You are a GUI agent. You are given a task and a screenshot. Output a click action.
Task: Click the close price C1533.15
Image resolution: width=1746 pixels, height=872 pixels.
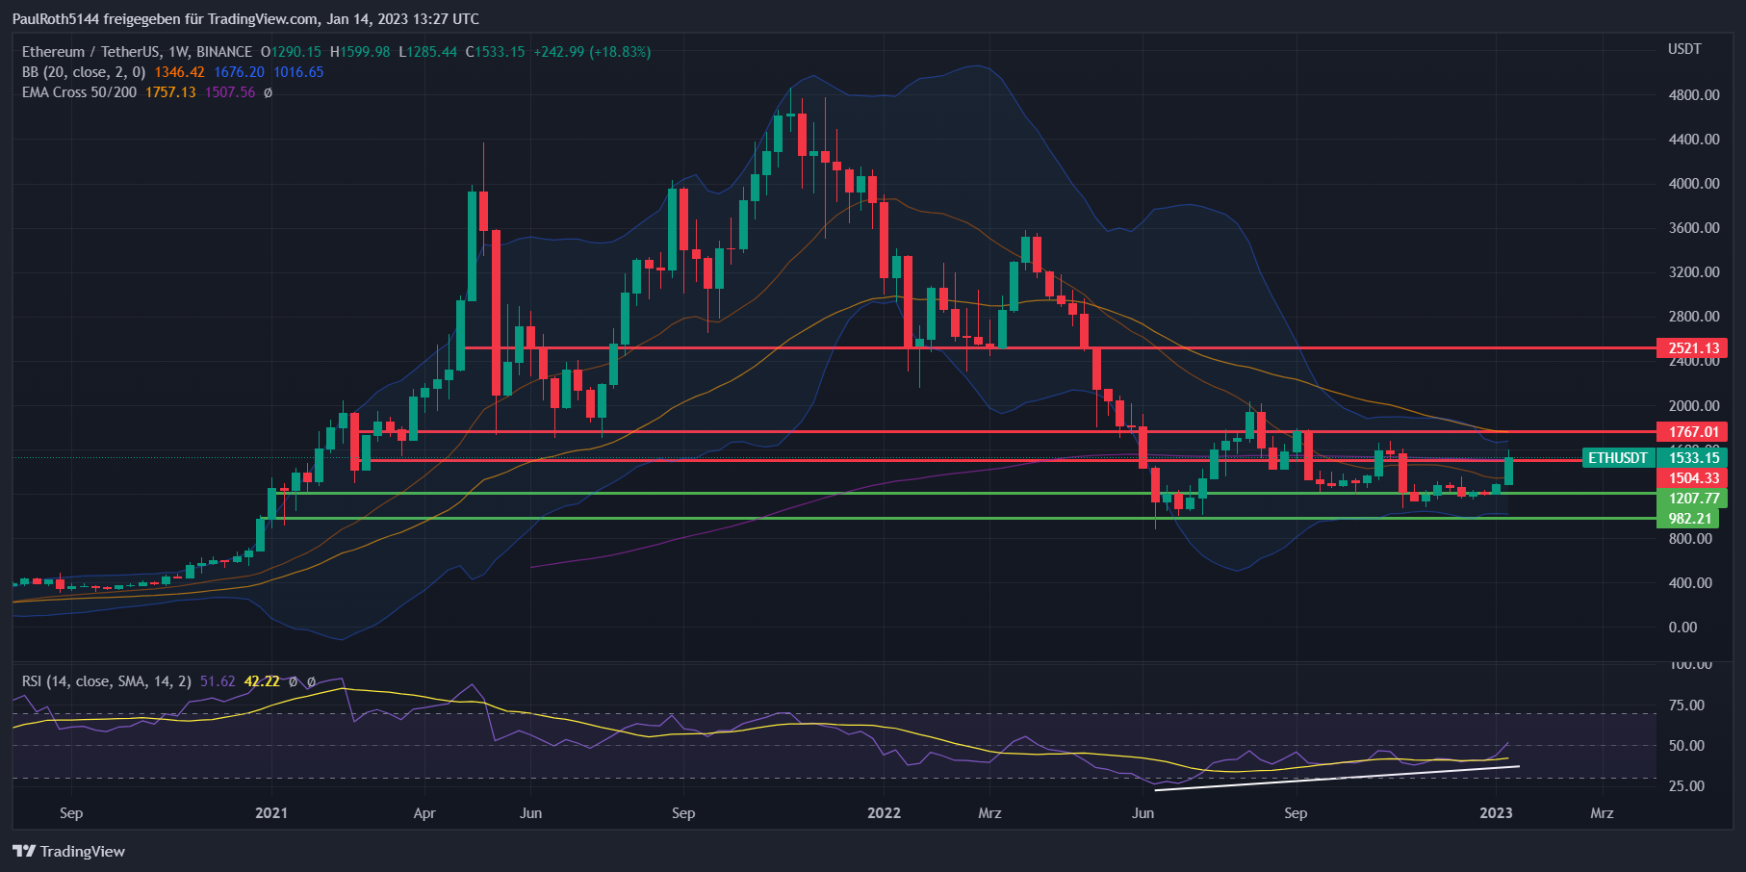pos(496,52)
